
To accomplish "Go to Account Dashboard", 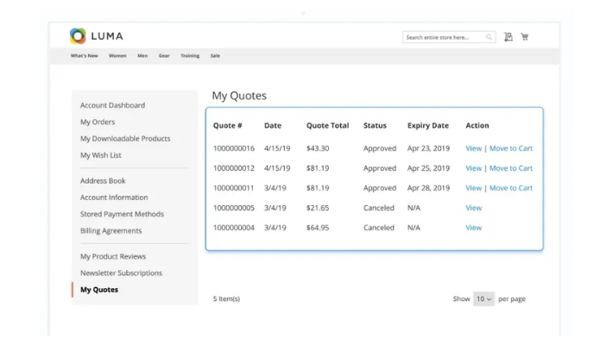I will tap(112, 105).
